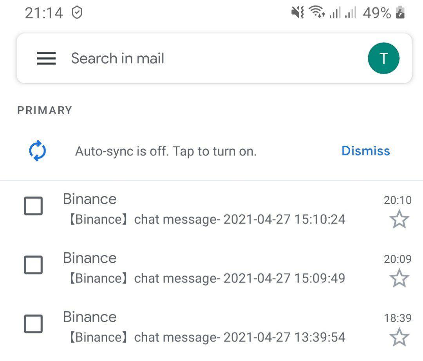Tap the muted vibrate sound icon

pyautogui.click(x=298, y=13)
